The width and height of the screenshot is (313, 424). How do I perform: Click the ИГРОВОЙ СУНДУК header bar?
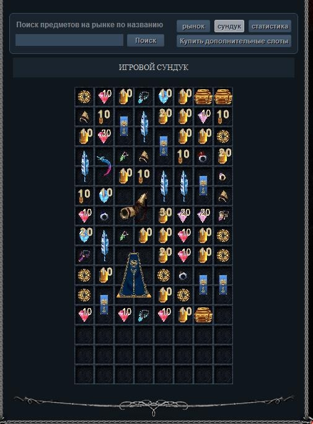click(x=154, y=68)
